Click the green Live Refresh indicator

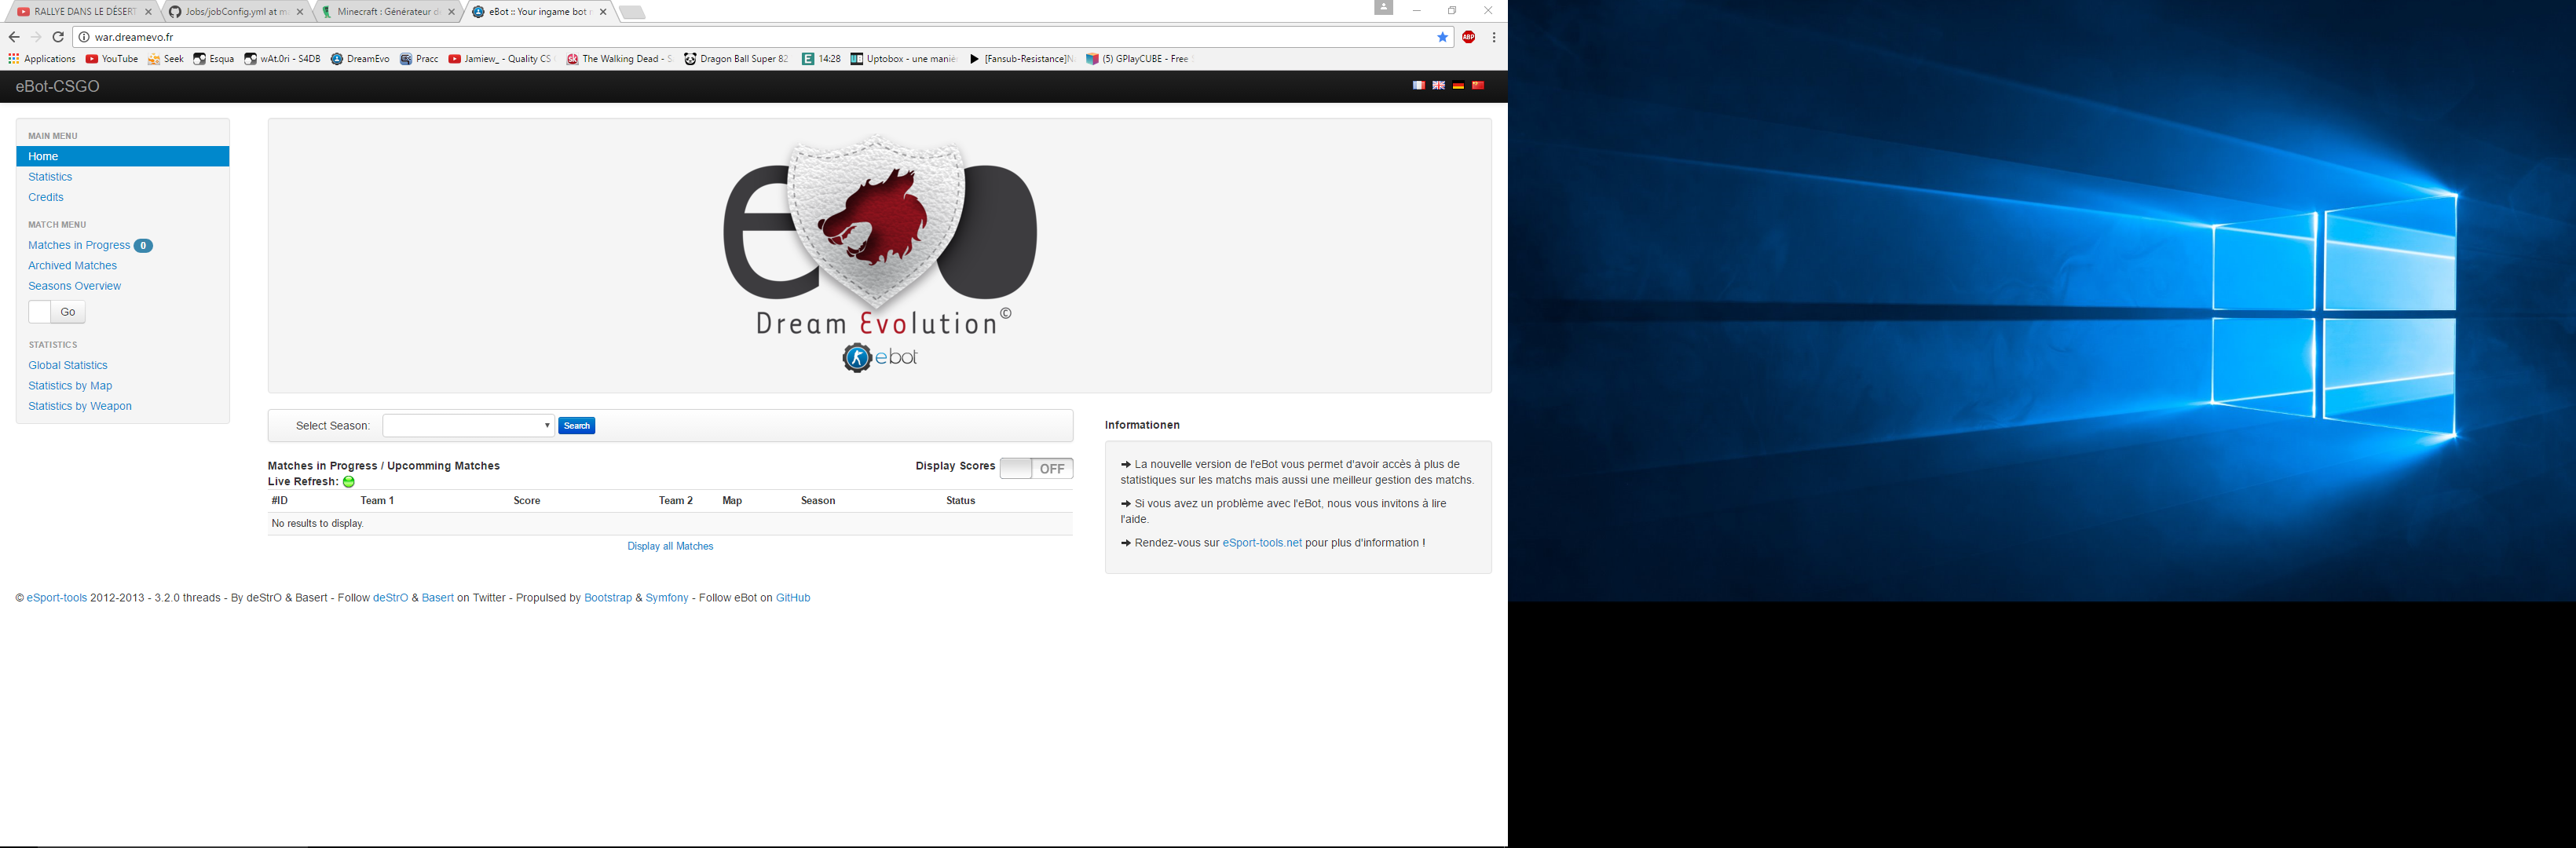click(x=349, y=482)
